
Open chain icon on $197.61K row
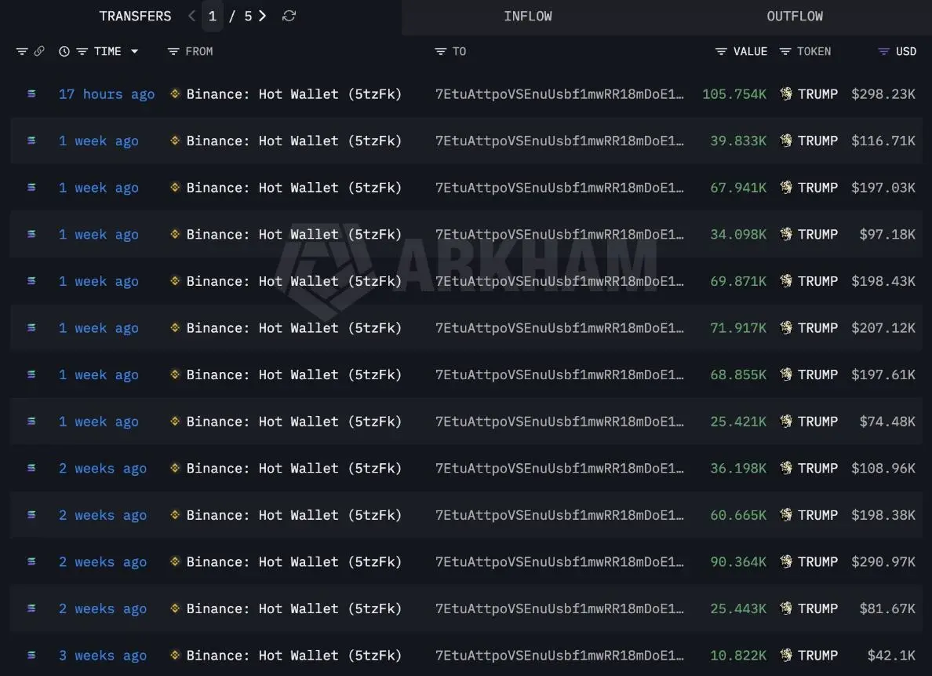point(31,375)
